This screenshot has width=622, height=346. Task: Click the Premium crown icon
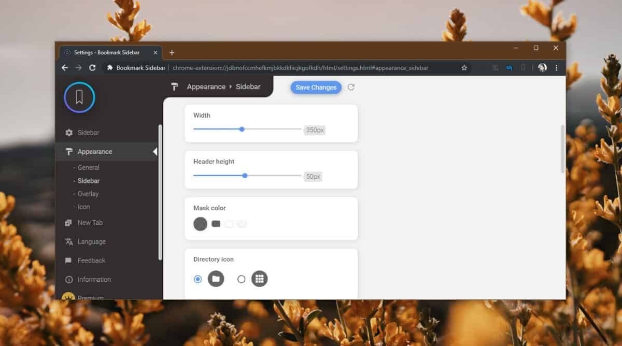click(68, 297)
